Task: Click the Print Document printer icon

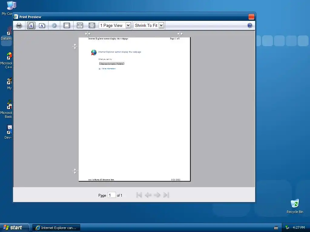Action: [19, 25]
